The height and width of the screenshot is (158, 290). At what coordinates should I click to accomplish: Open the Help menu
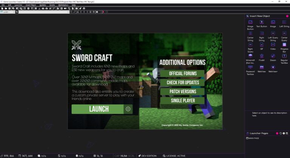(74, 5)
